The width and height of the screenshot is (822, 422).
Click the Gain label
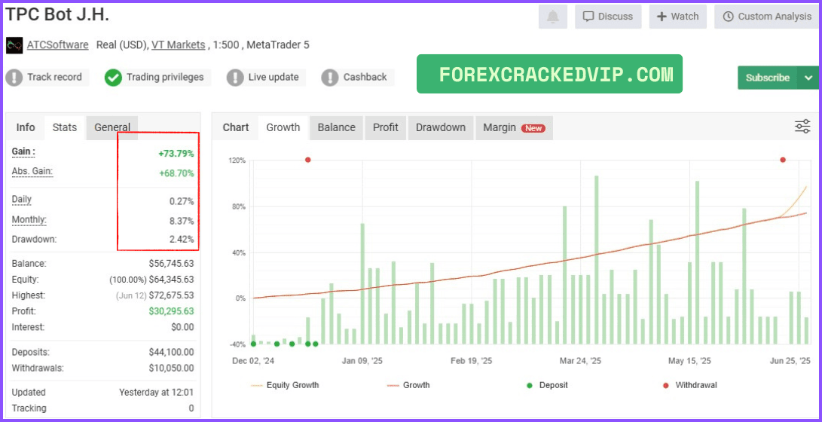tap(23, 151)
